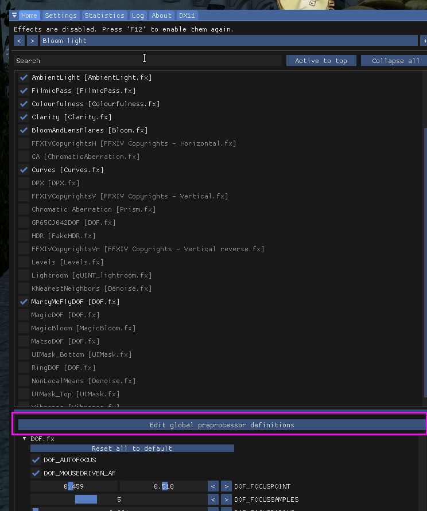
Task: Toggle the DOF_MOUSEDRIVEN_AF checkbox
Action: coord(36,473)
